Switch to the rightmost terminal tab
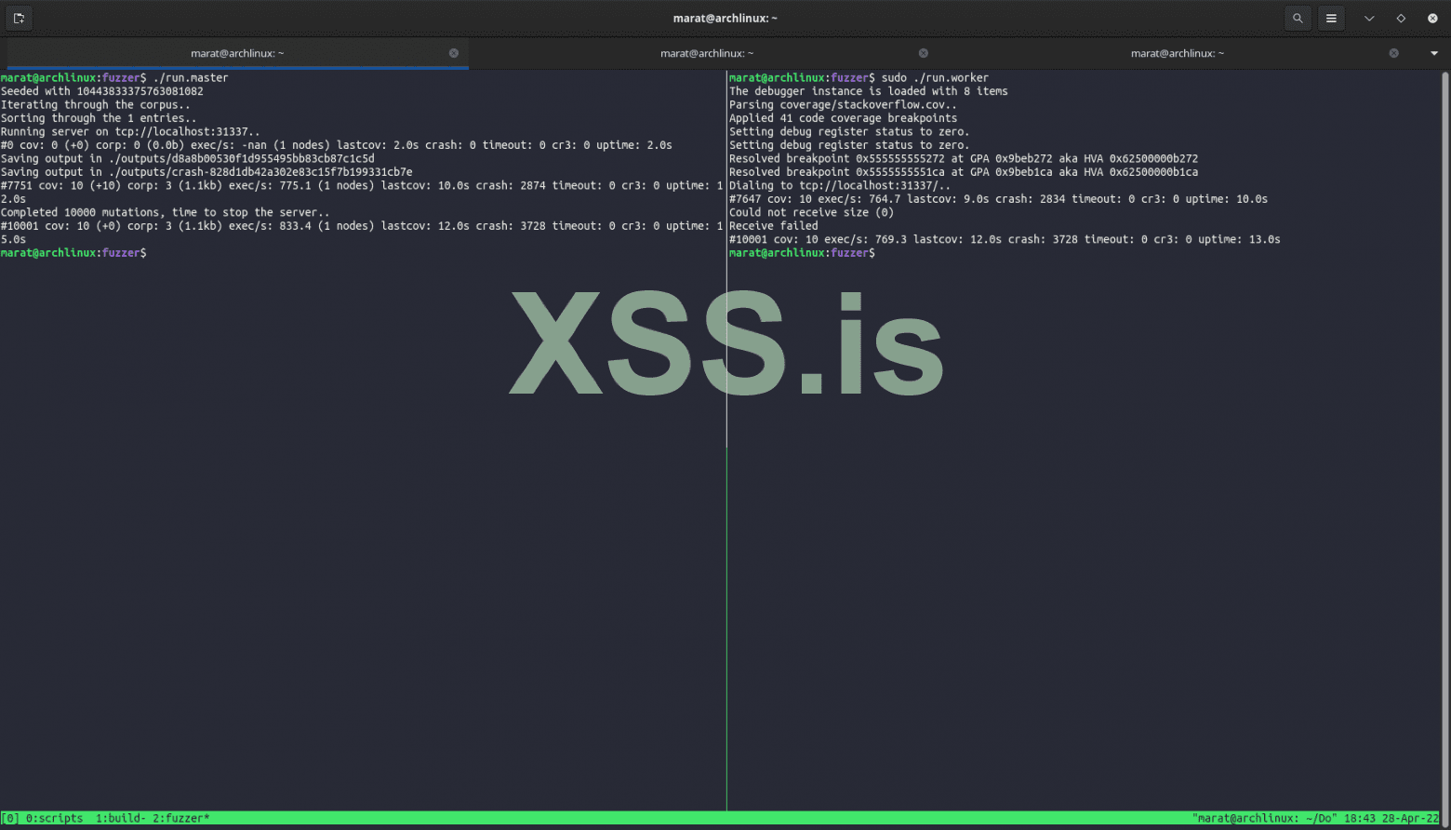This screenshot has height=830, width=1451. [1178, 53]
